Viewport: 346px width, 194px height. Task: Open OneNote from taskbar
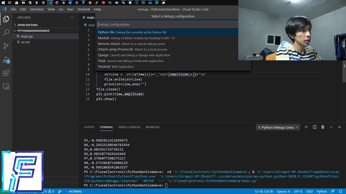57,3
